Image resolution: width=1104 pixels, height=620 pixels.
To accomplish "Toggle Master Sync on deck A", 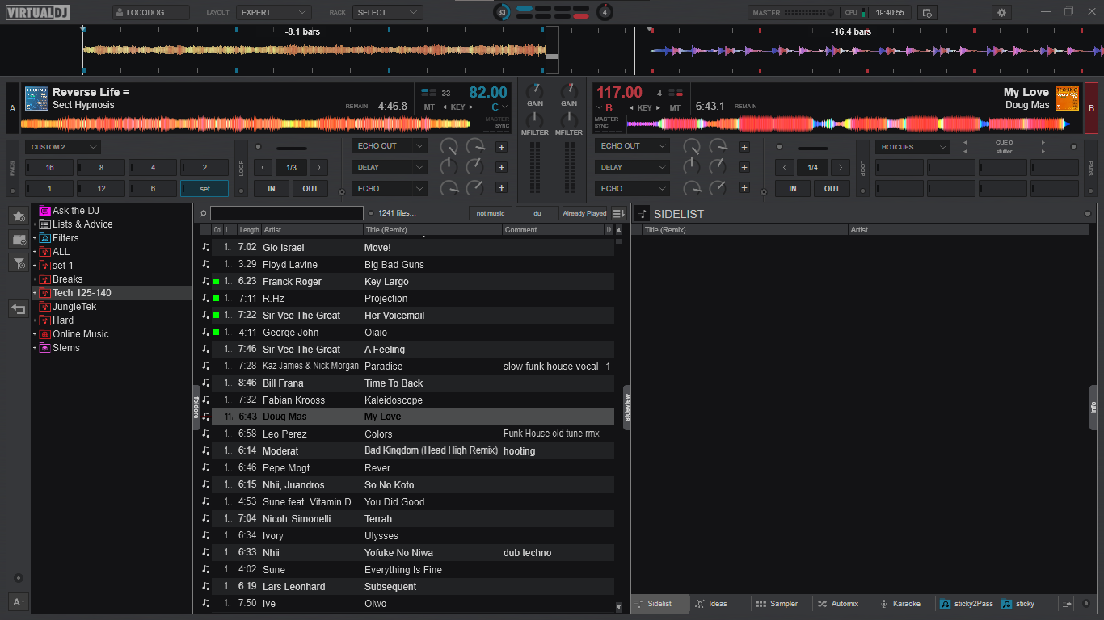I will point(497,123).
